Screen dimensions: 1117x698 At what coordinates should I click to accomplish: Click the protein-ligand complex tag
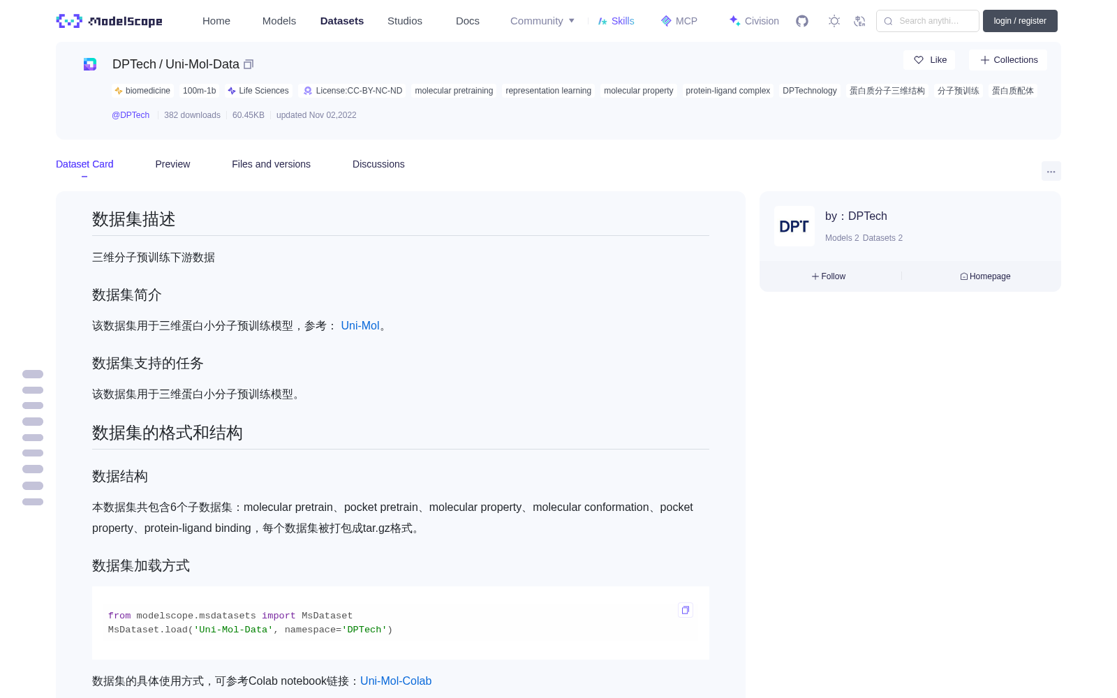tap(727, 91)
